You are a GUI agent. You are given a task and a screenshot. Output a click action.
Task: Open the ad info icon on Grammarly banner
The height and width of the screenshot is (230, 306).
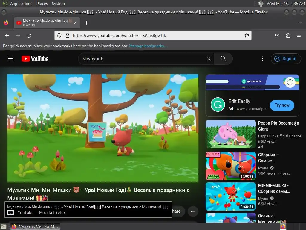click(290, 82)
